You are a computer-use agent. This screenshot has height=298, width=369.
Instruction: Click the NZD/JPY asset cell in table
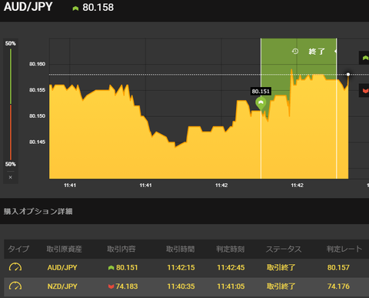click(x=62, y=286)
